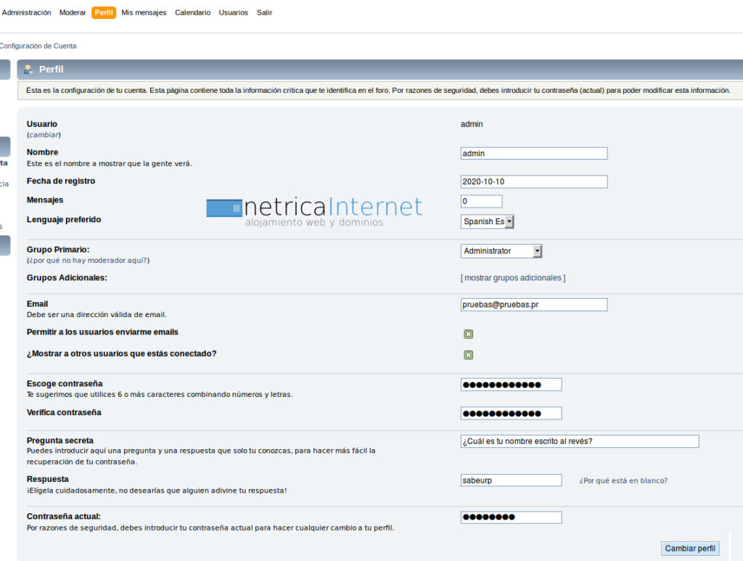Open Mis mensajes menu

(x=144, y=12)
